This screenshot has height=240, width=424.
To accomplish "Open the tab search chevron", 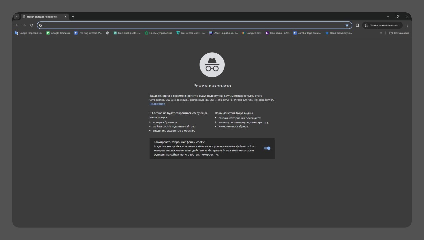I will coord(16,16).
